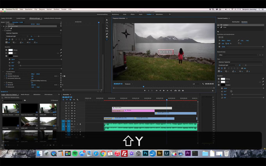Viewport: 266px width, 166px height.
Task: Create ellipse mask in Effect Controls
Action: point(5,29)
